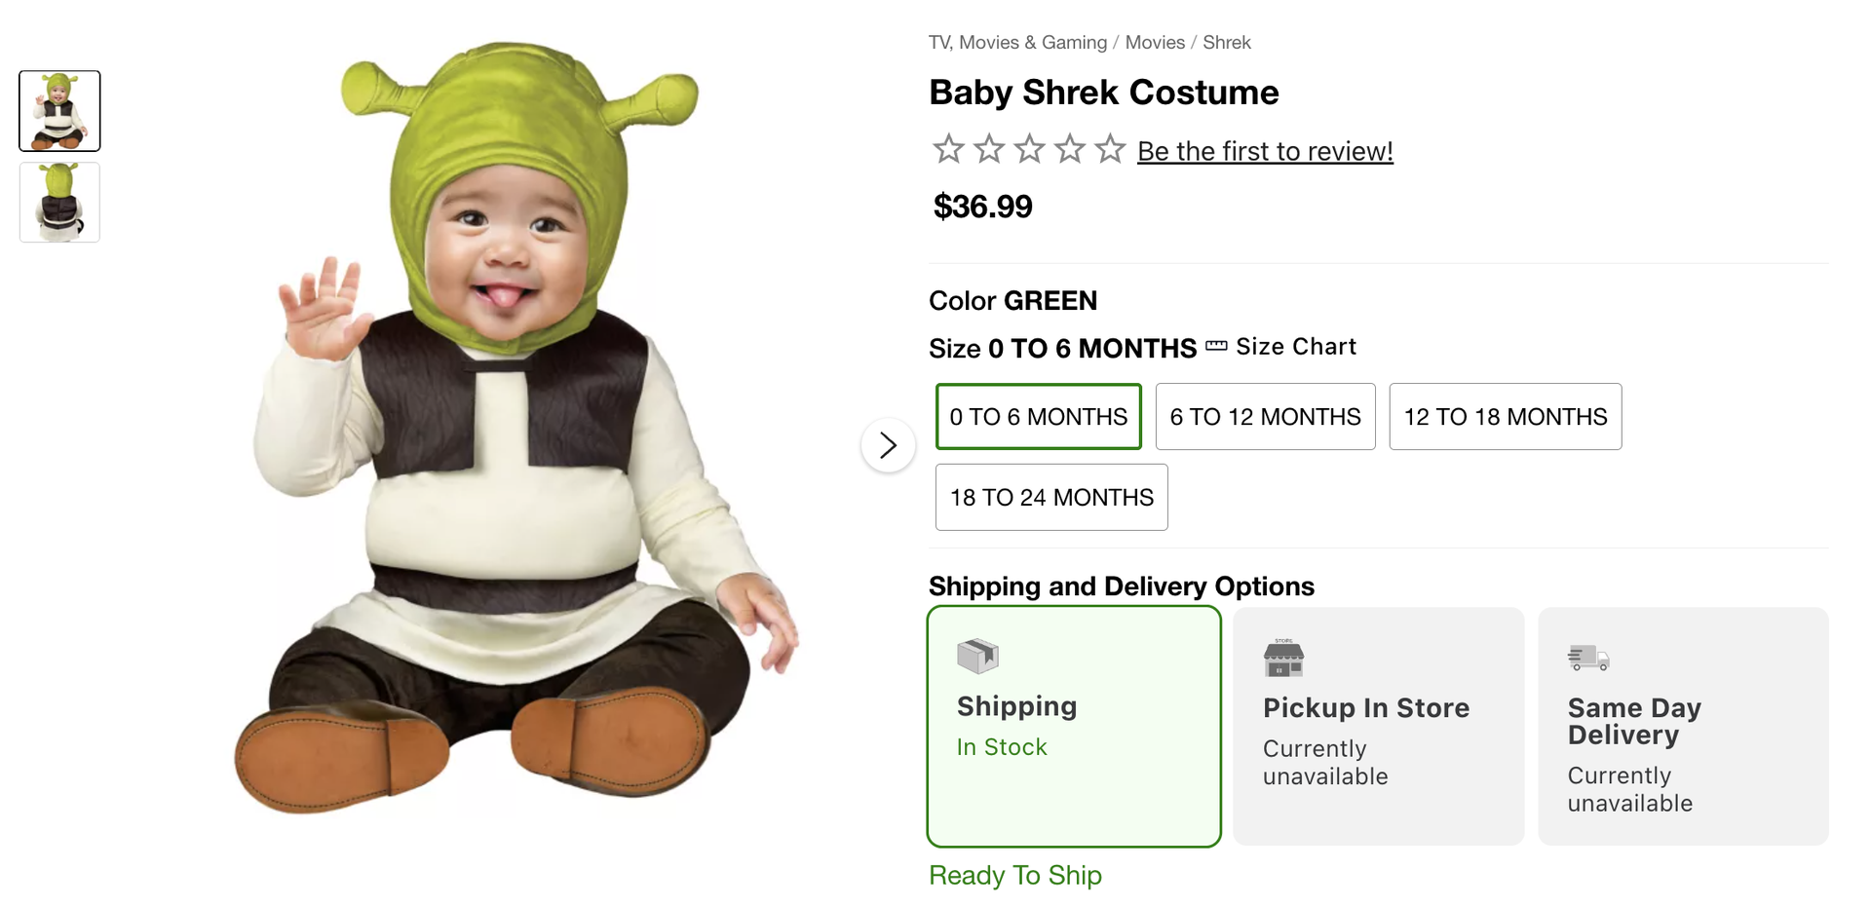Select the 12 TO 18 MONTHS size
The image size is (1871, 907).
1506,417
